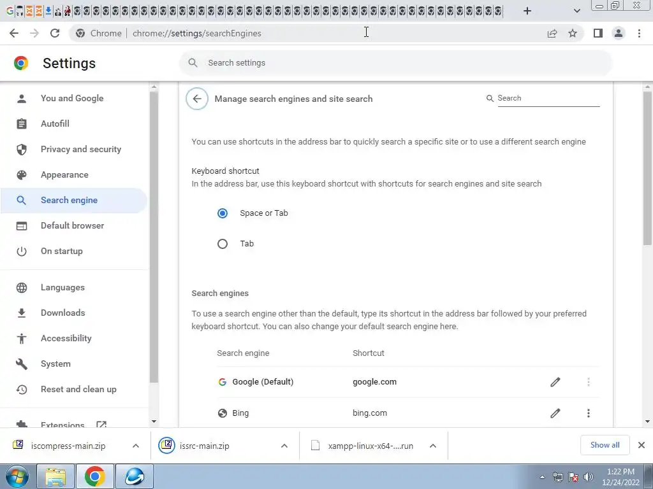The height and width of the screenshot is (489, 653).
Task: Focus the Search settings field
Action: coord(395,63)
